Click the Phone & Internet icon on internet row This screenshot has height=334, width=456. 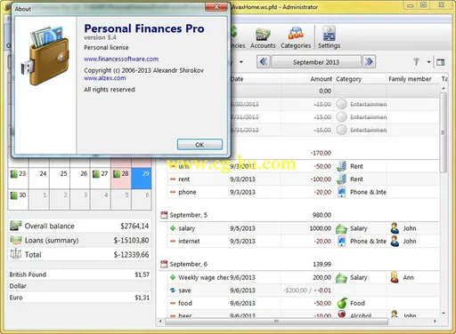[x=342, y=242]
